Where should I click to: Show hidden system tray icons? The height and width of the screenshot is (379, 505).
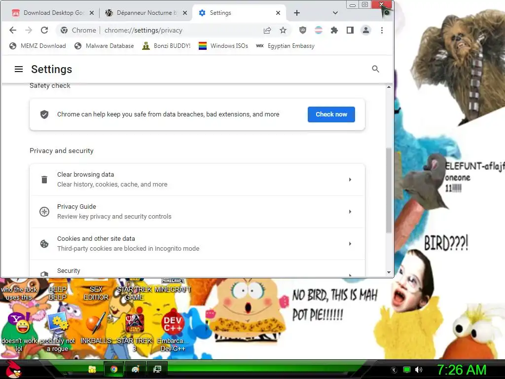point(394,370)
